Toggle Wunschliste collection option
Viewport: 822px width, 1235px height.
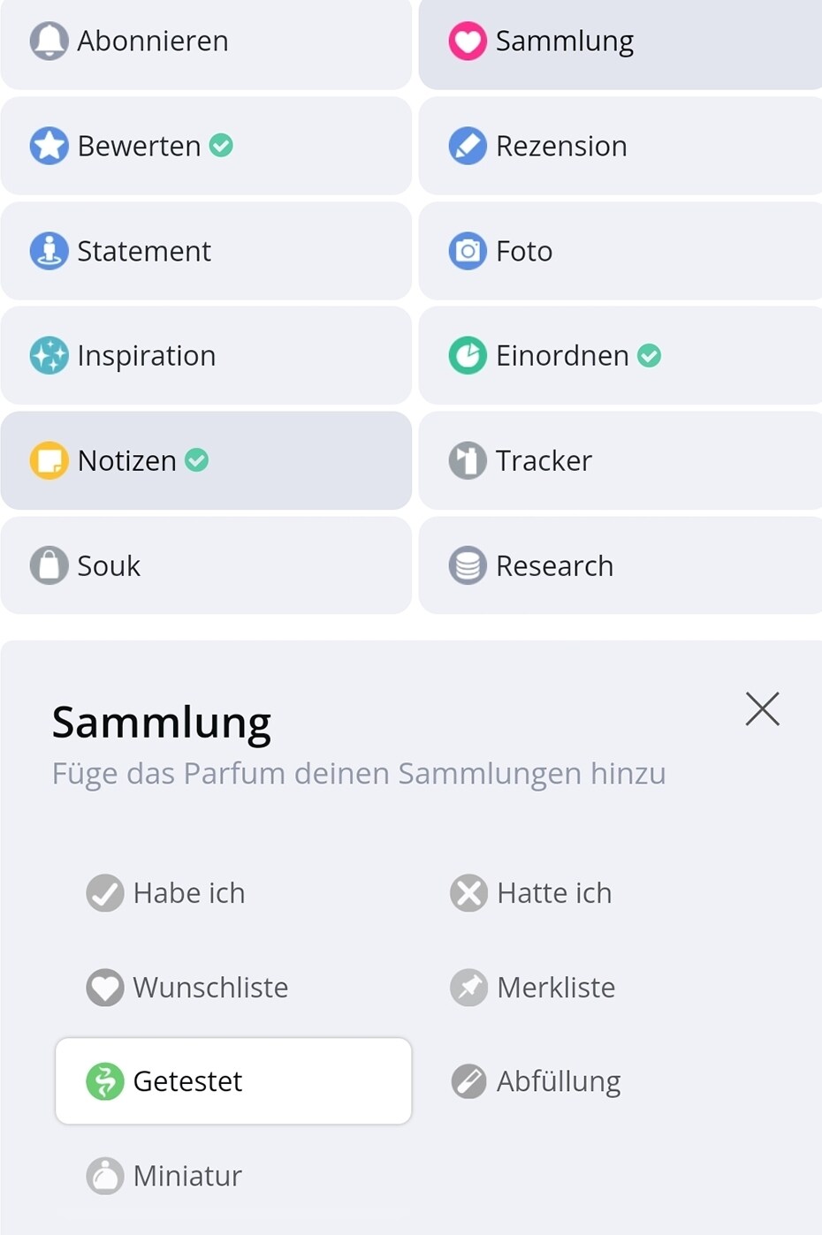tap(187, 988)
